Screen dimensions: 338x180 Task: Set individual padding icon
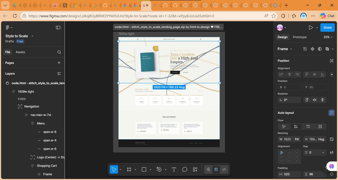(332, 174)
